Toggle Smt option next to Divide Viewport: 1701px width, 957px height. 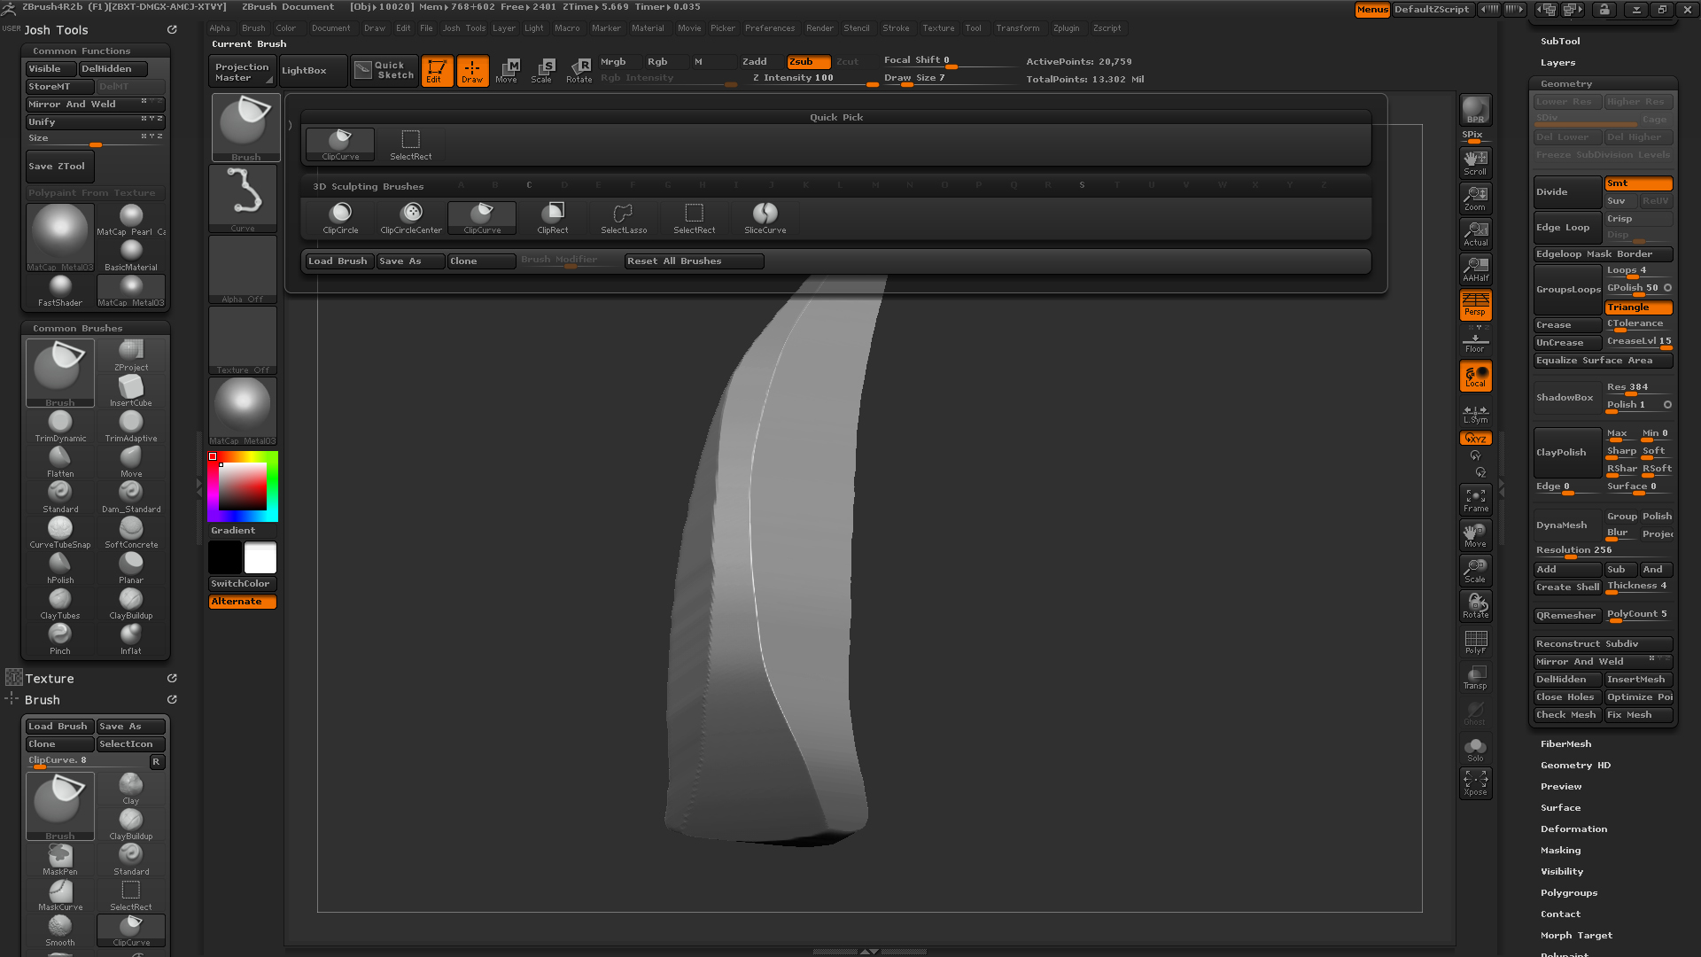pos(1638,183)
